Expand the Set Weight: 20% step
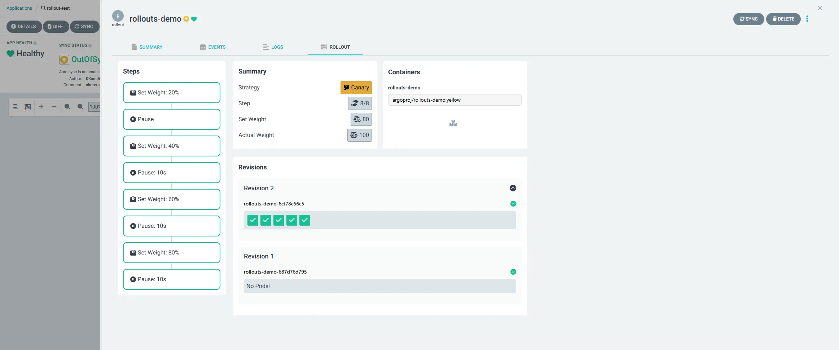The height and width of the screenshot is (350, 839). coord(171,93)
